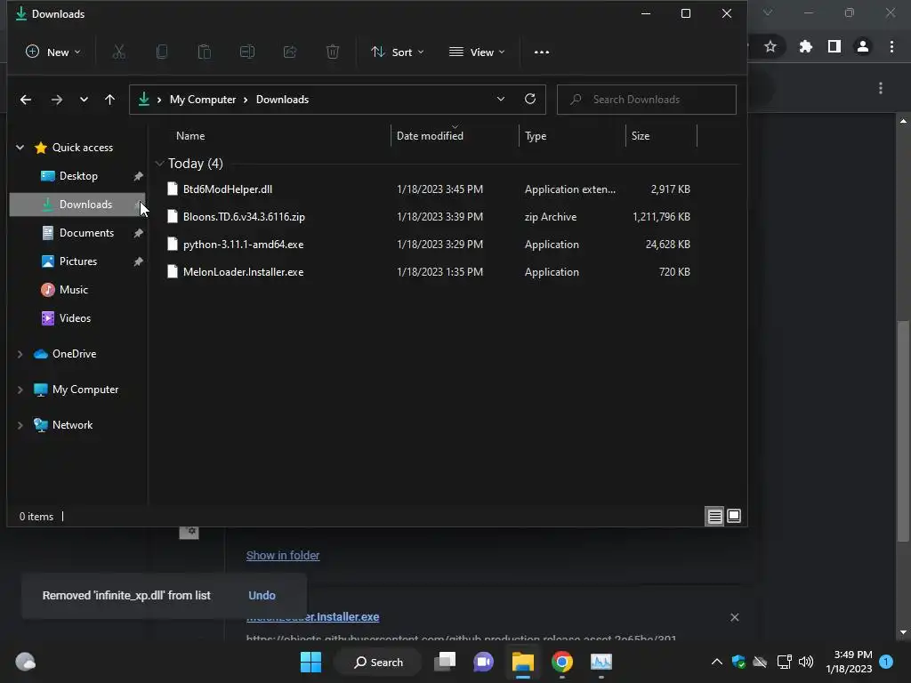Open the MelonLoader.Installer.exe link in Chrome
Screen dimensions: 911x683
click(x=312, y=617)
